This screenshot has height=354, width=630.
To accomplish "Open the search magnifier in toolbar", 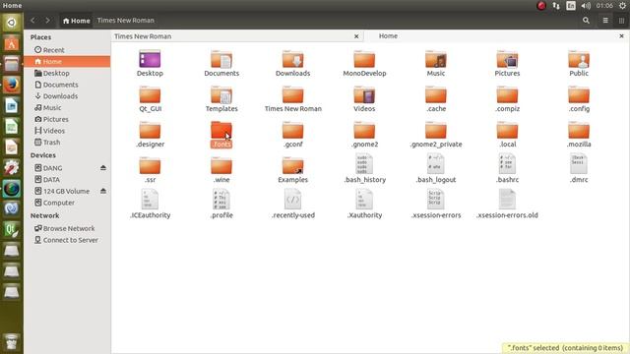I will (586, 21).
